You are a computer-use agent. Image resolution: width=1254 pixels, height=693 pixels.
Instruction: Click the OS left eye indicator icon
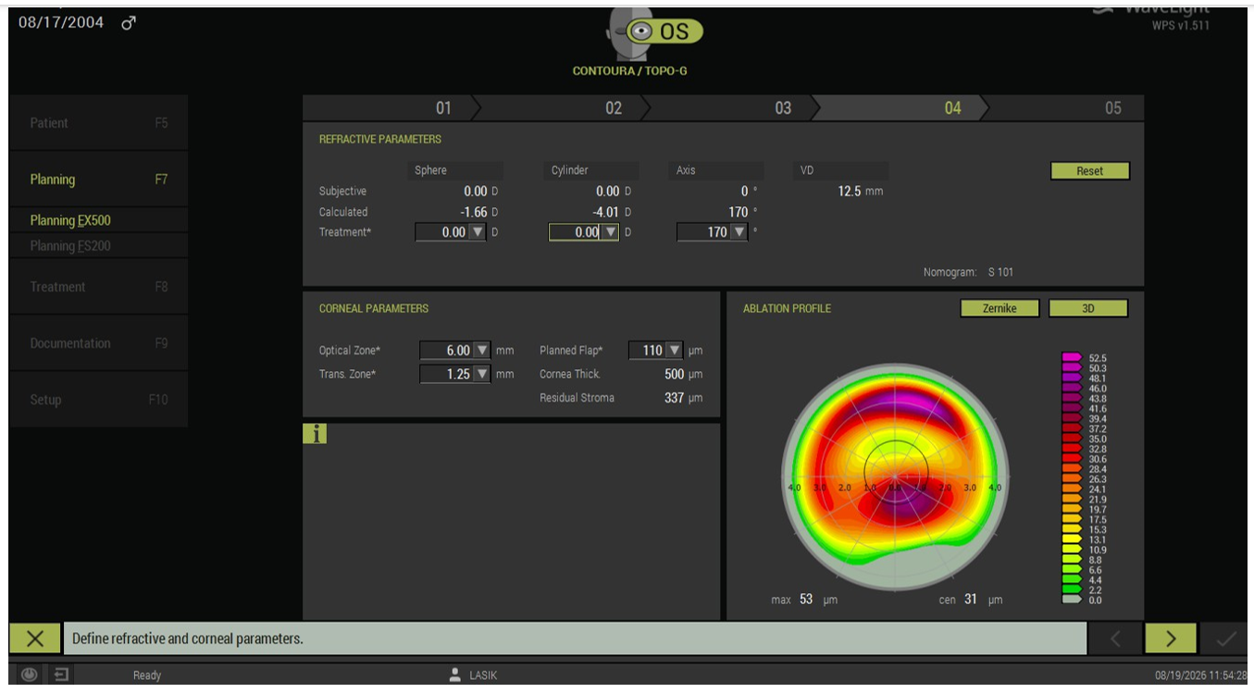pos(664,31)
